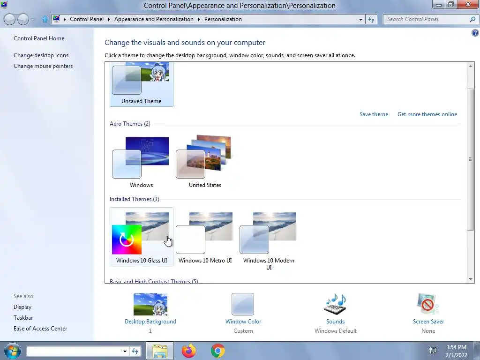Select the Unsaved Theme thumbnail

[142, 84]
